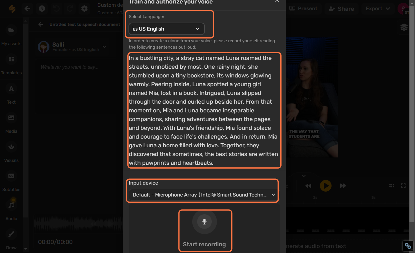415x253 pixels.
Task: Open the Select Language dropdown
Action: [166, 29]
